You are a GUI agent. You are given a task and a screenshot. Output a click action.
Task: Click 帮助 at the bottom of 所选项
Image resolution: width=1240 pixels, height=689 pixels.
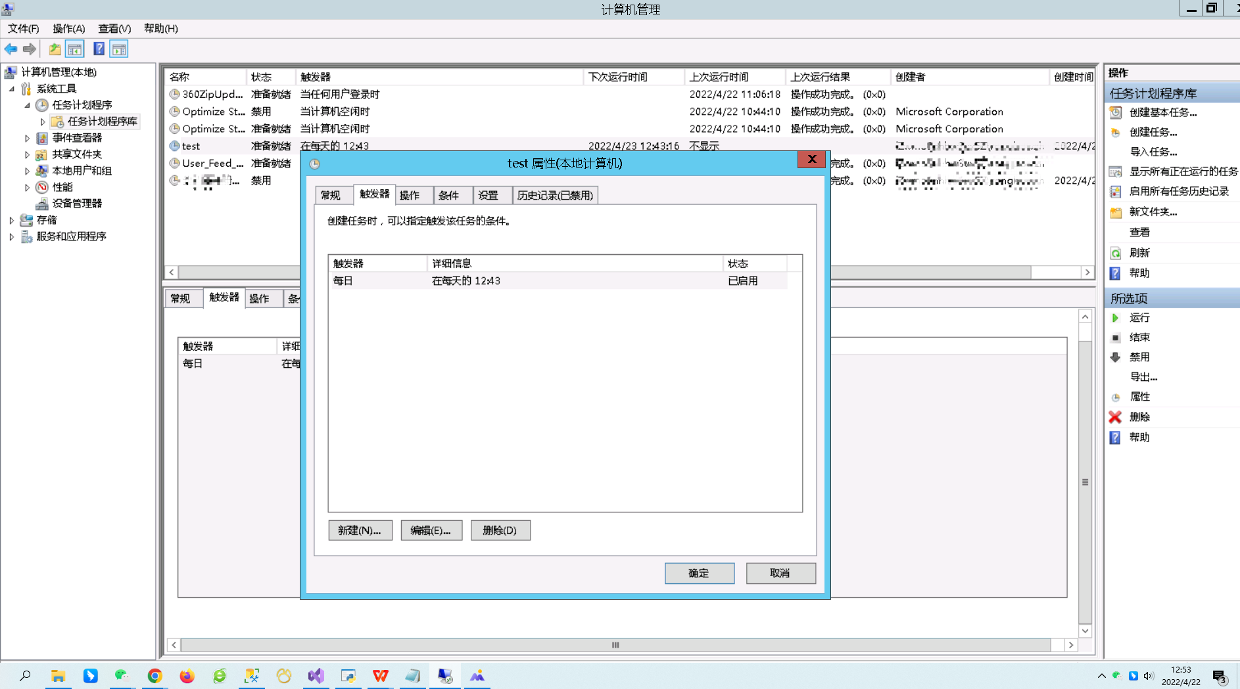tap(1139, 437)
